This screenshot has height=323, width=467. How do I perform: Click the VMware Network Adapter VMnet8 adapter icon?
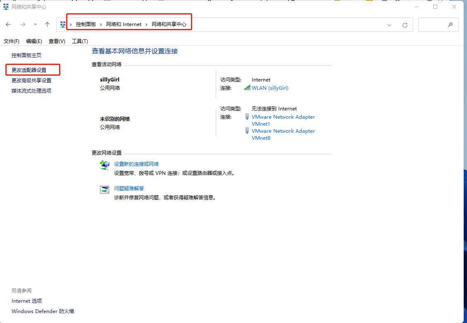247,131
